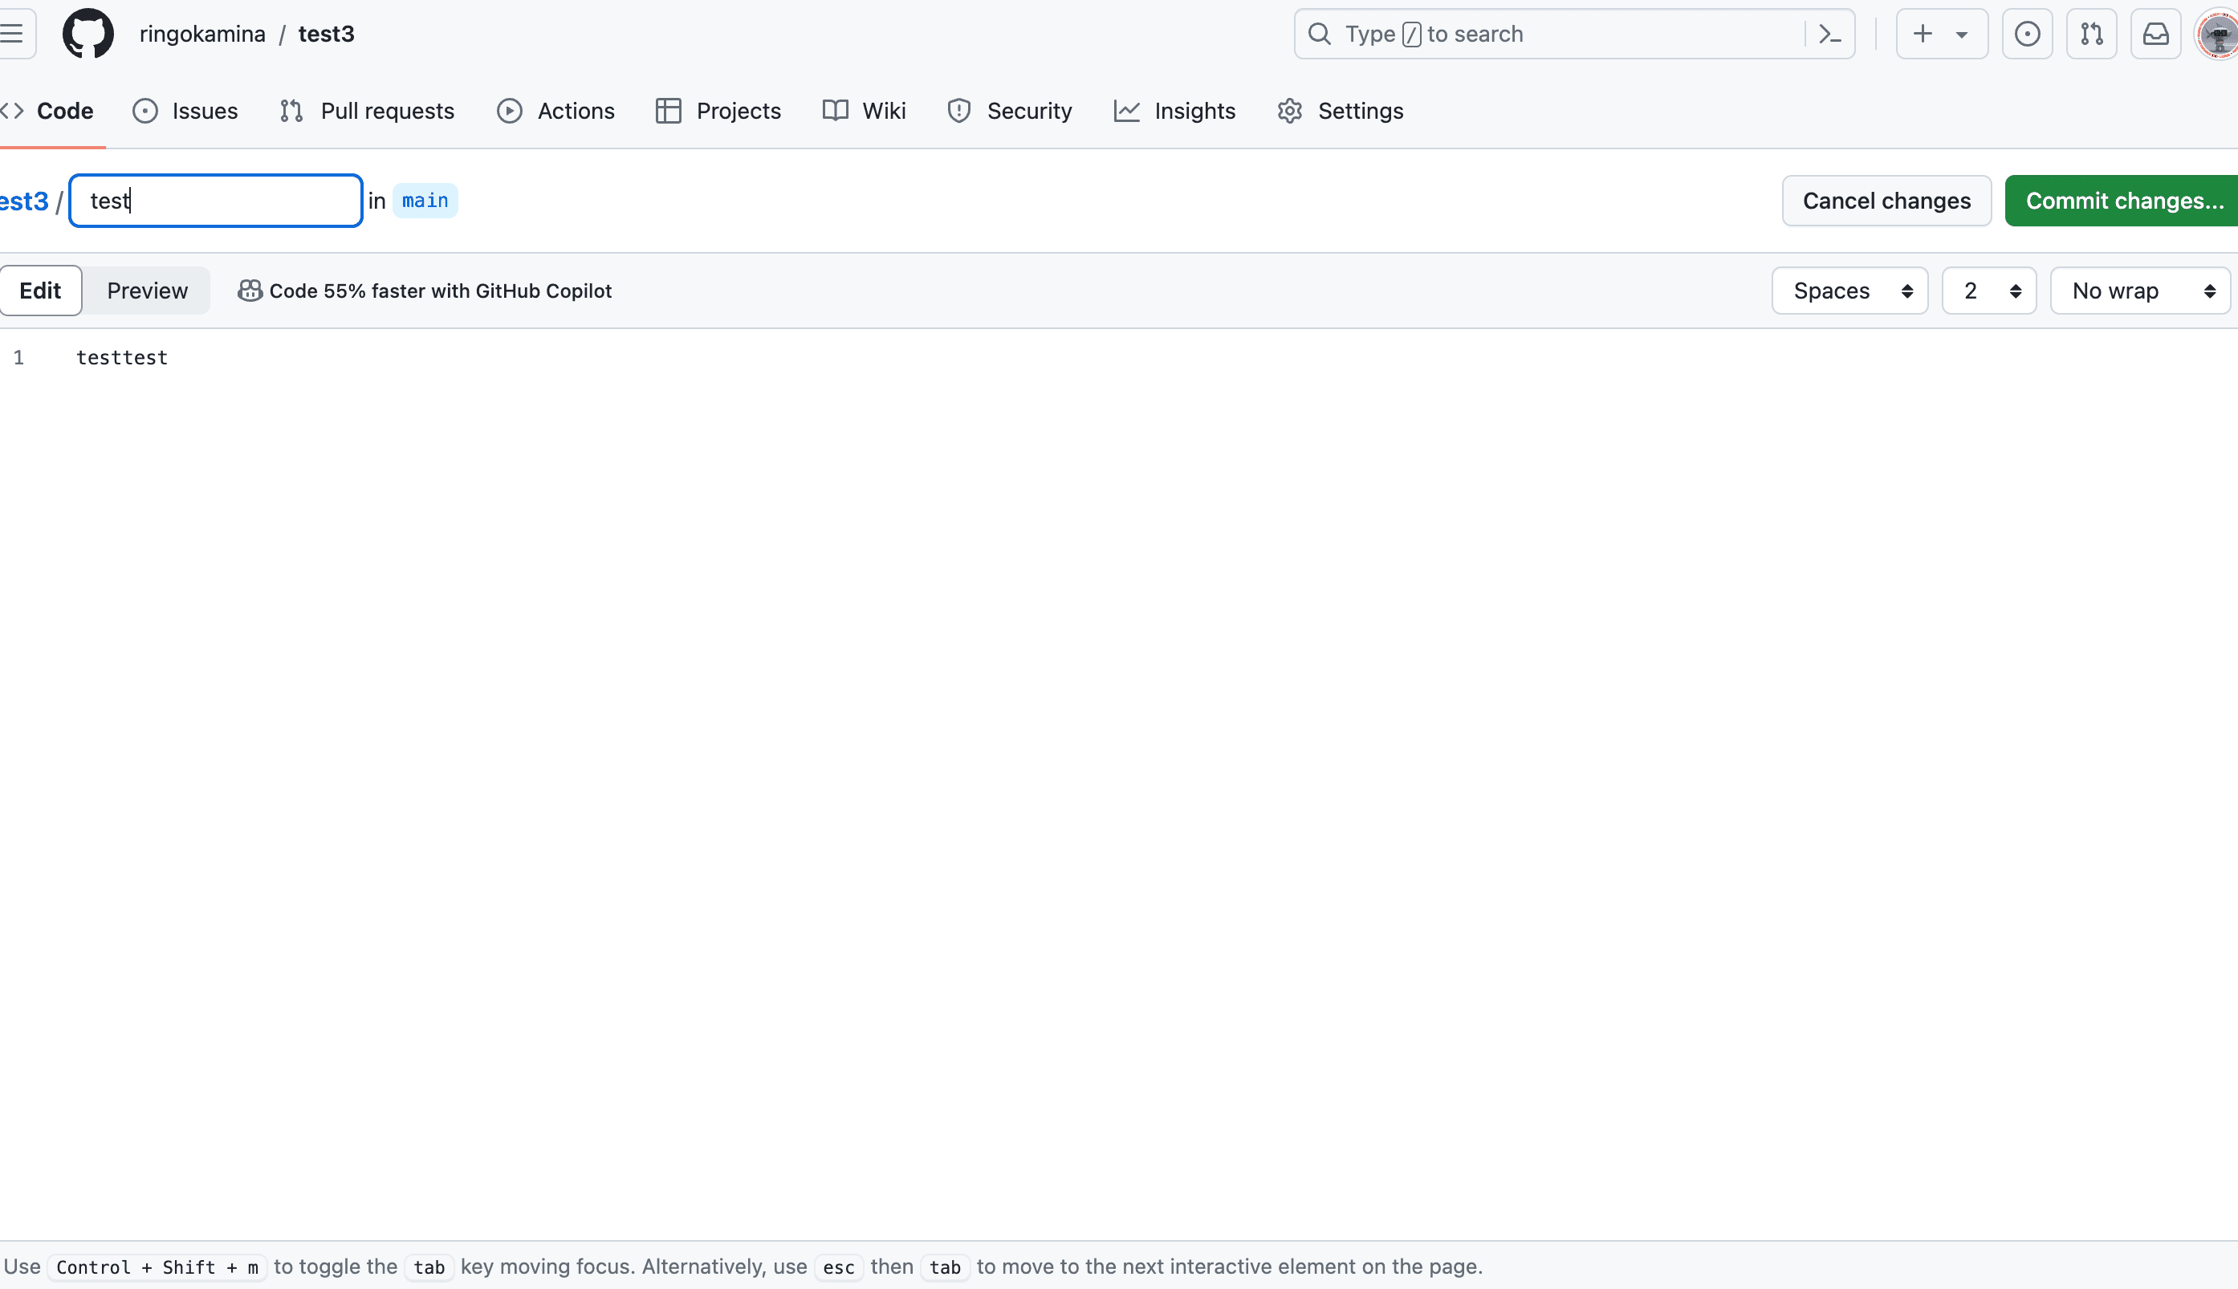Switch to the Insights tab
The image size is (2238, 1289).
[x=1174, y=111]
